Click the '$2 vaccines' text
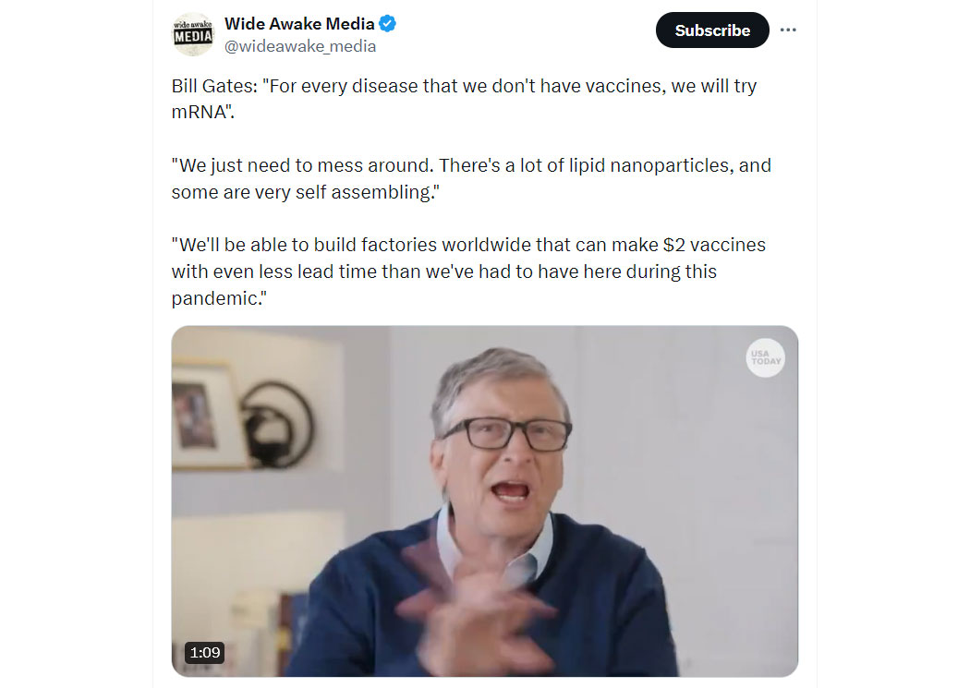This screenshot has height=688, width=970. (714, 245)
